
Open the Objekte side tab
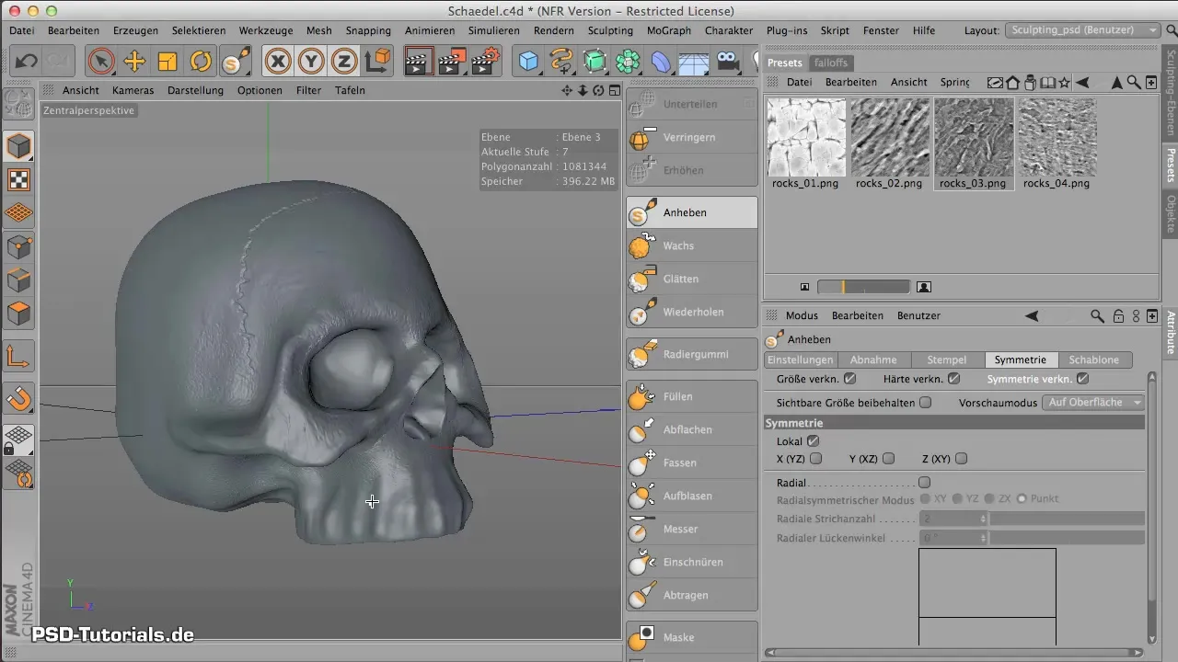click(1171, 212)
